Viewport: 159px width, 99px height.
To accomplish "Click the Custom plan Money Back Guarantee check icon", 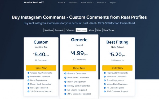I will tap(28, 84).
